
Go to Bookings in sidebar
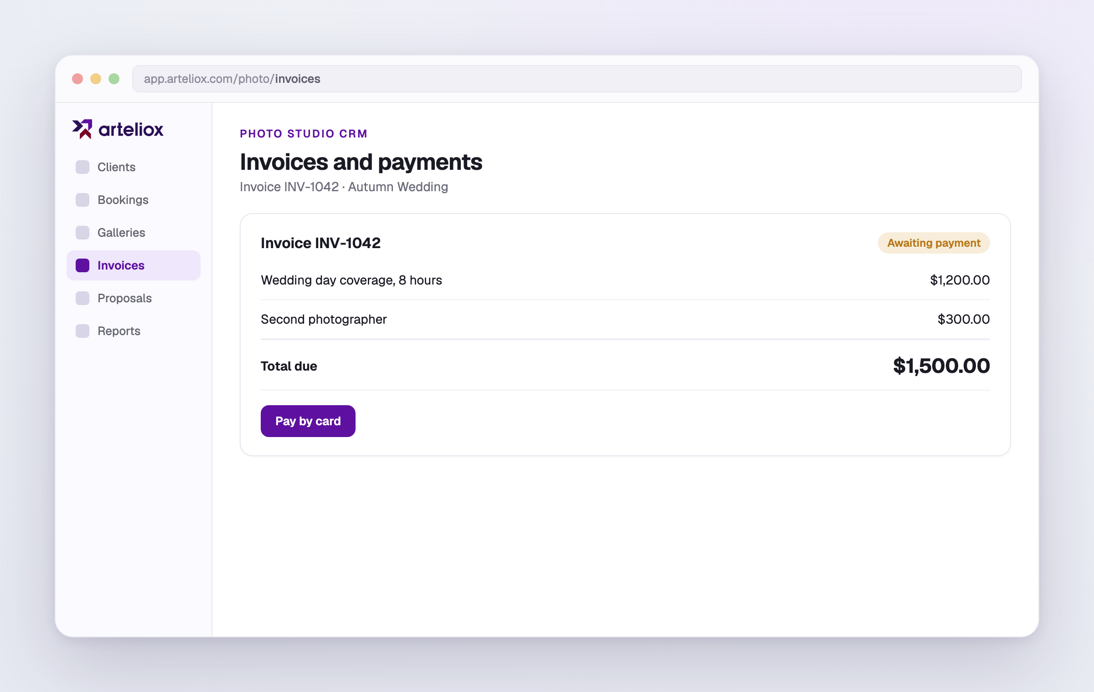pyautogui.click(x=134, y=200)
